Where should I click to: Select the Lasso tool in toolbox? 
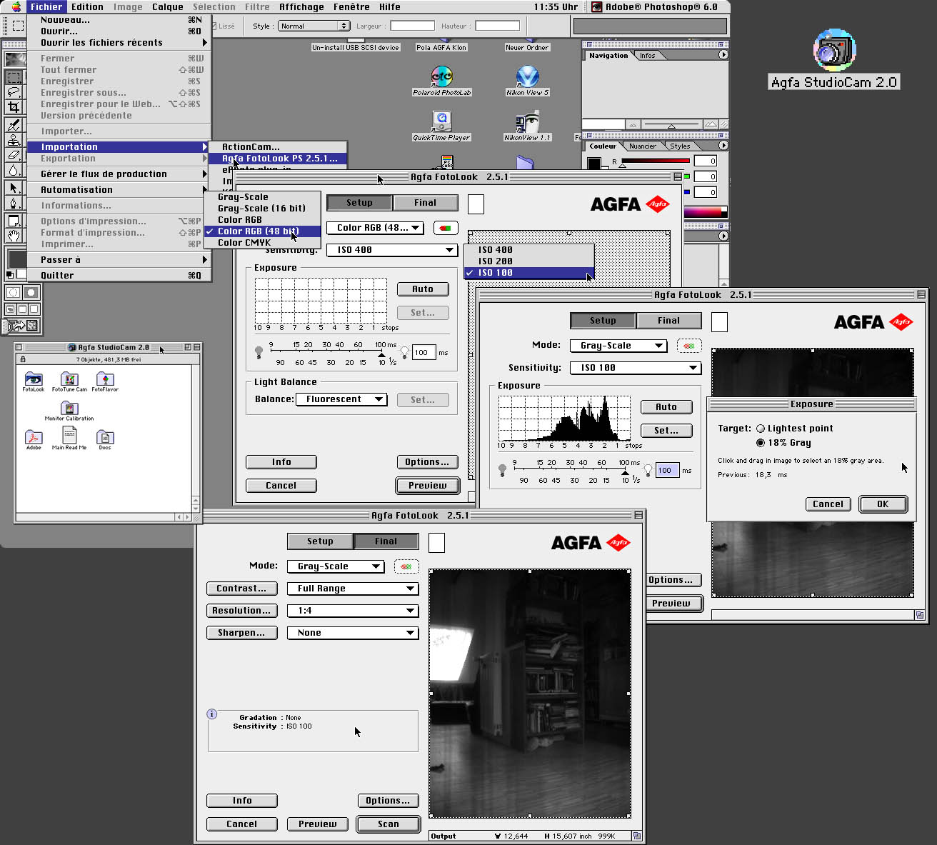coord(14,91)
